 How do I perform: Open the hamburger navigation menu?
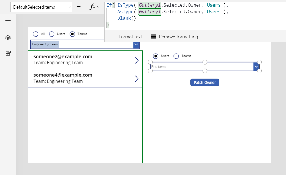(x=8, y=22)
